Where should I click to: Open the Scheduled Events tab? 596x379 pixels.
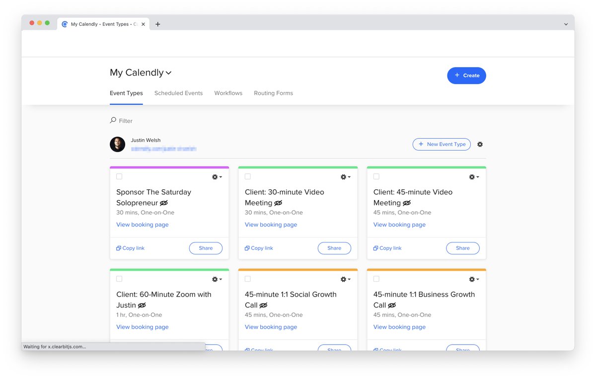tap(178, 93)
